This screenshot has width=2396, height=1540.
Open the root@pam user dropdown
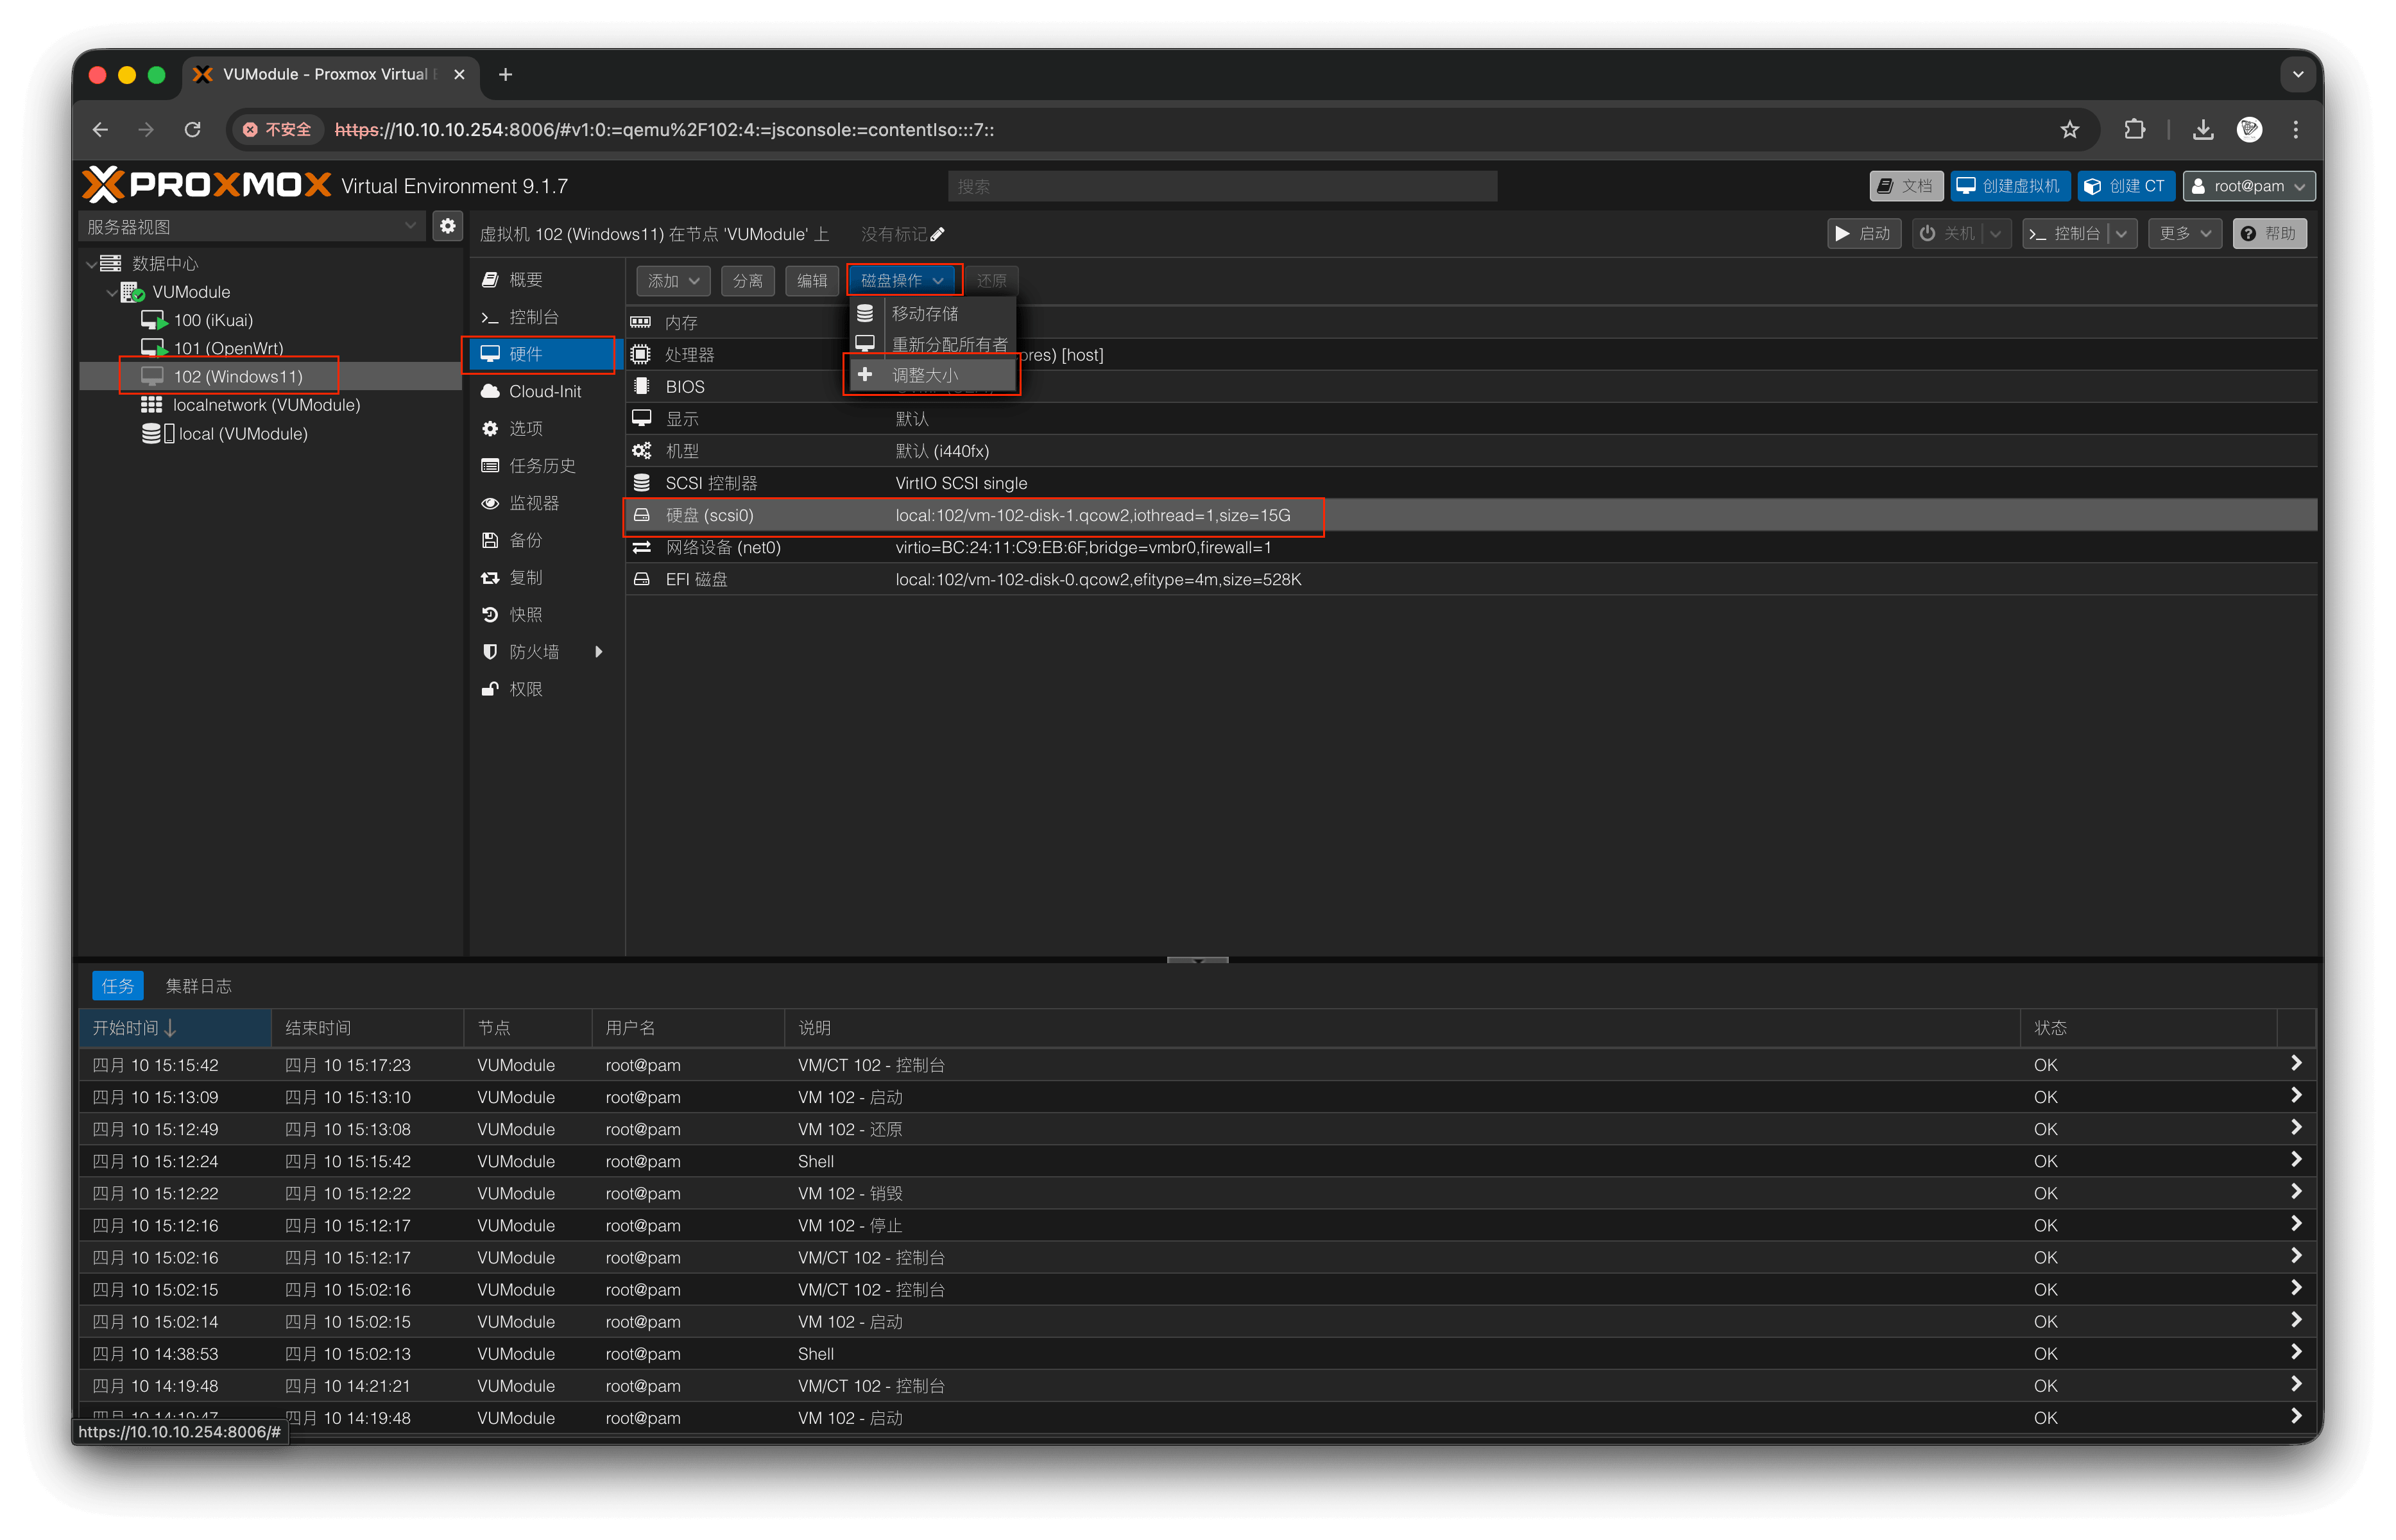click(x=2248, y=186)
